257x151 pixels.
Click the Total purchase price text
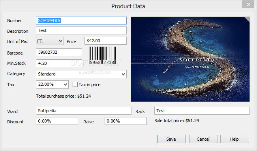[64, 96]
